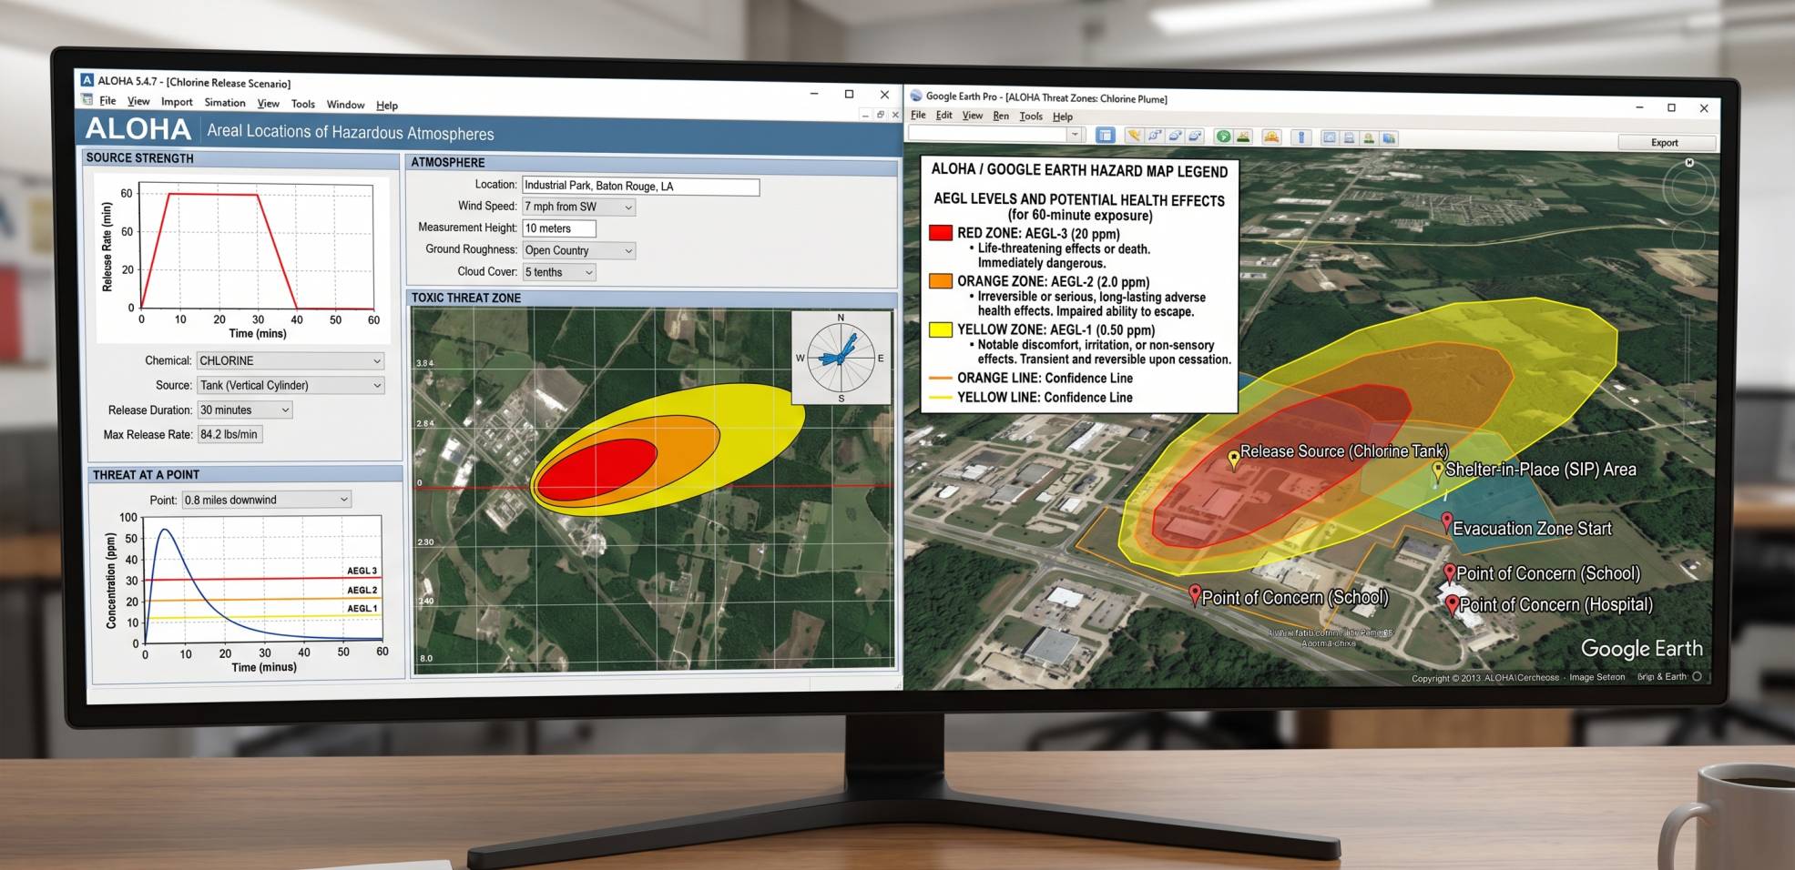The image size is (1795, 870).
Task: Open the Simation menu in ALOHA
Action: point(225,103)
